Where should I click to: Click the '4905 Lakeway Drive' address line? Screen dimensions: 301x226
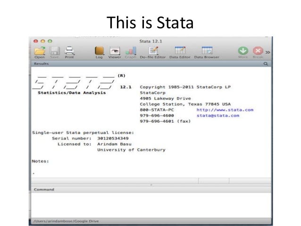pyautogui.click(x=166, y=99)
